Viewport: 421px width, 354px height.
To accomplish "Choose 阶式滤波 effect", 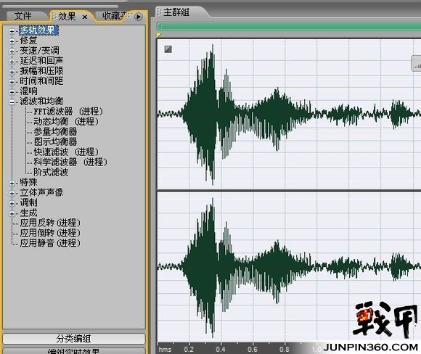I will 51,172.
